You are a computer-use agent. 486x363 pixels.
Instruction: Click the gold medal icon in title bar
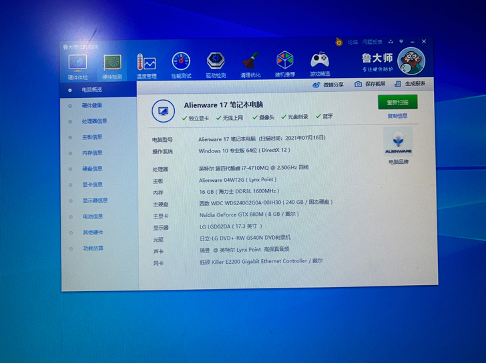point(338,42)
